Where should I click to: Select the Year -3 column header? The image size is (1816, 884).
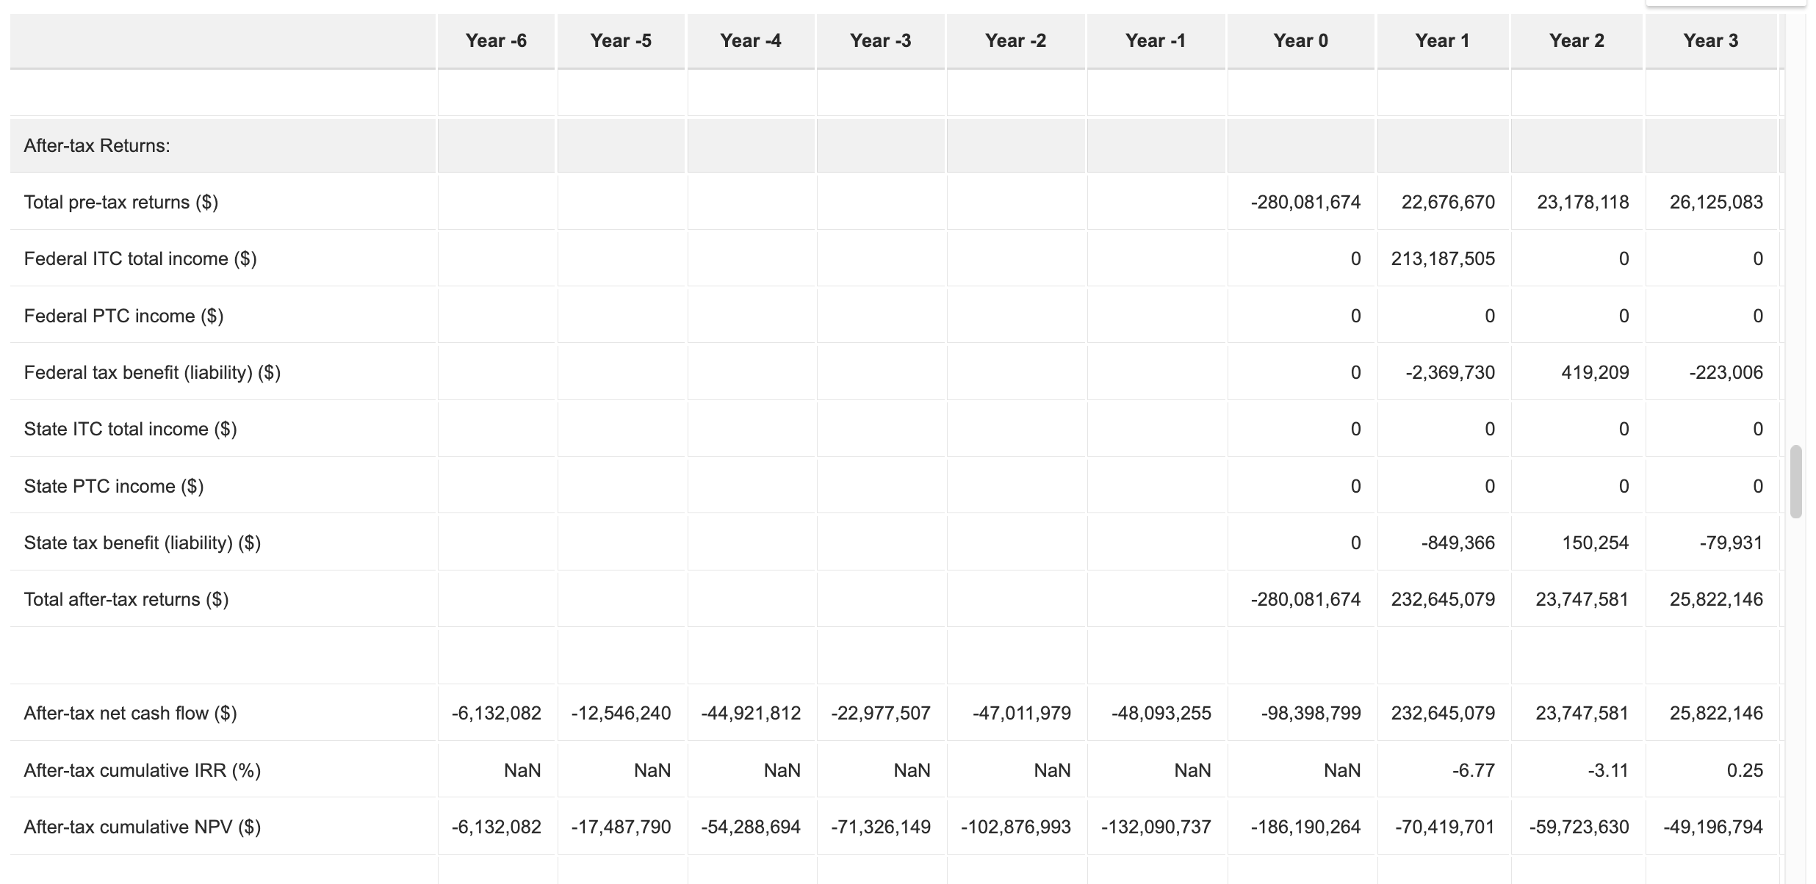879,41
